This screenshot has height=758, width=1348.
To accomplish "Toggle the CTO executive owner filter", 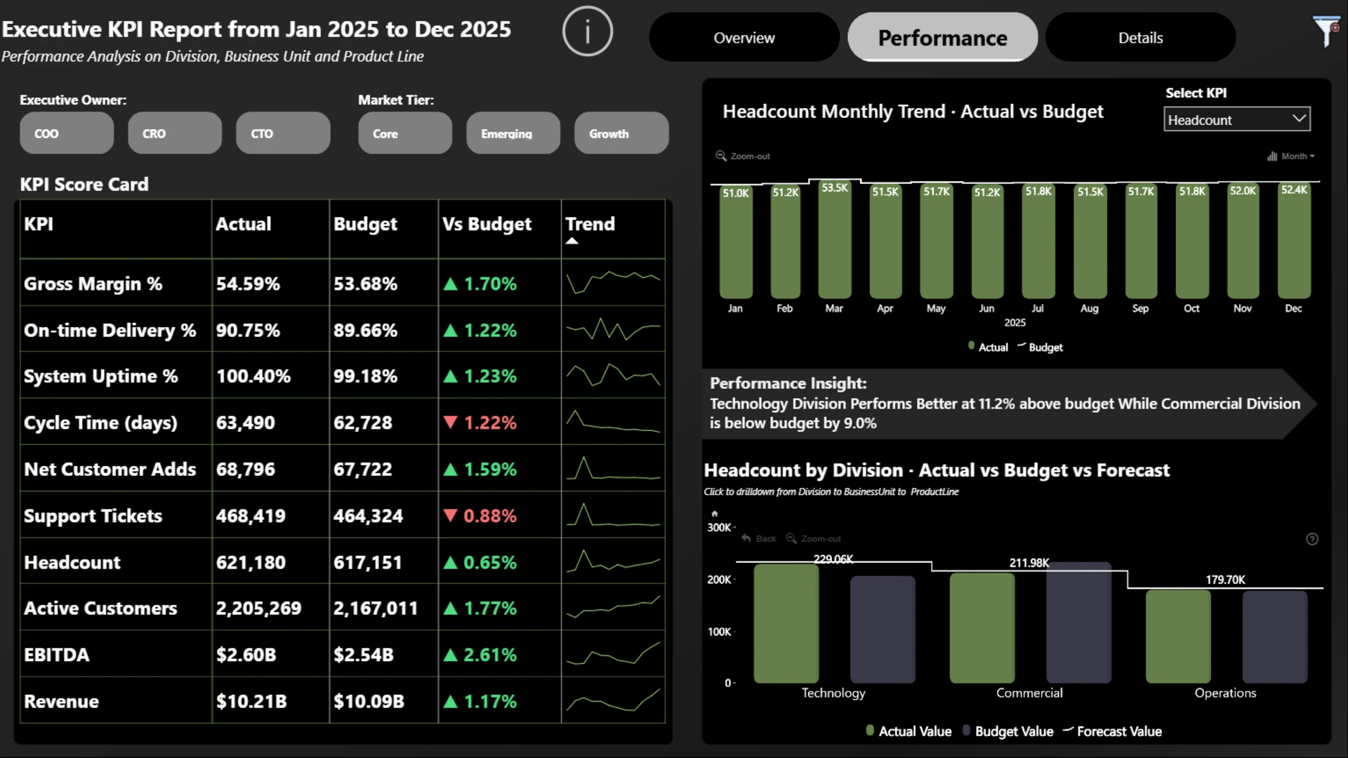I will (283, 133).
